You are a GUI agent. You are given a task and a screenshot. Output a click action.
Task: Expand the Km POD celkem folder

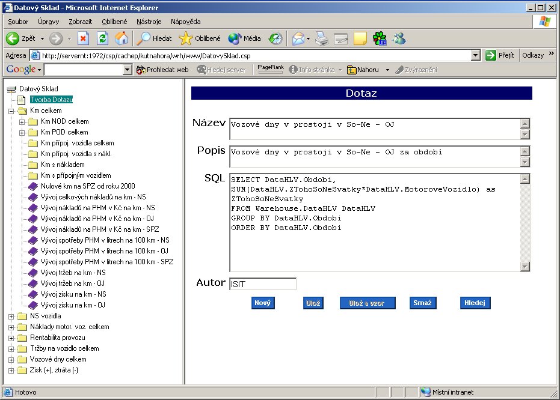click(x=22, y=133)
